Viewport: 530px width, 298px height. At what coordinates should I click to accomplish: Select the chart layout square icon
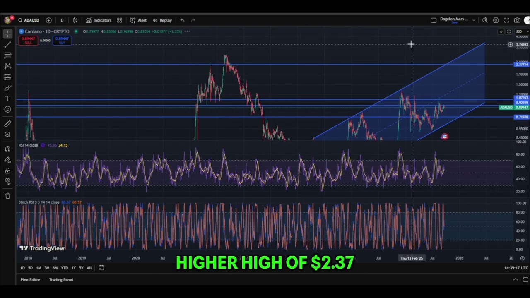pos(434,20)
